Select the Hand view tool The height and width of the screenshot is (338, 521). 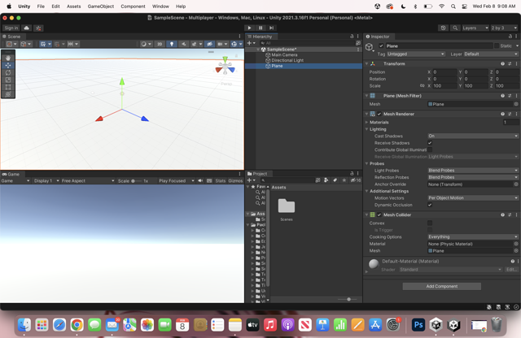8,58
